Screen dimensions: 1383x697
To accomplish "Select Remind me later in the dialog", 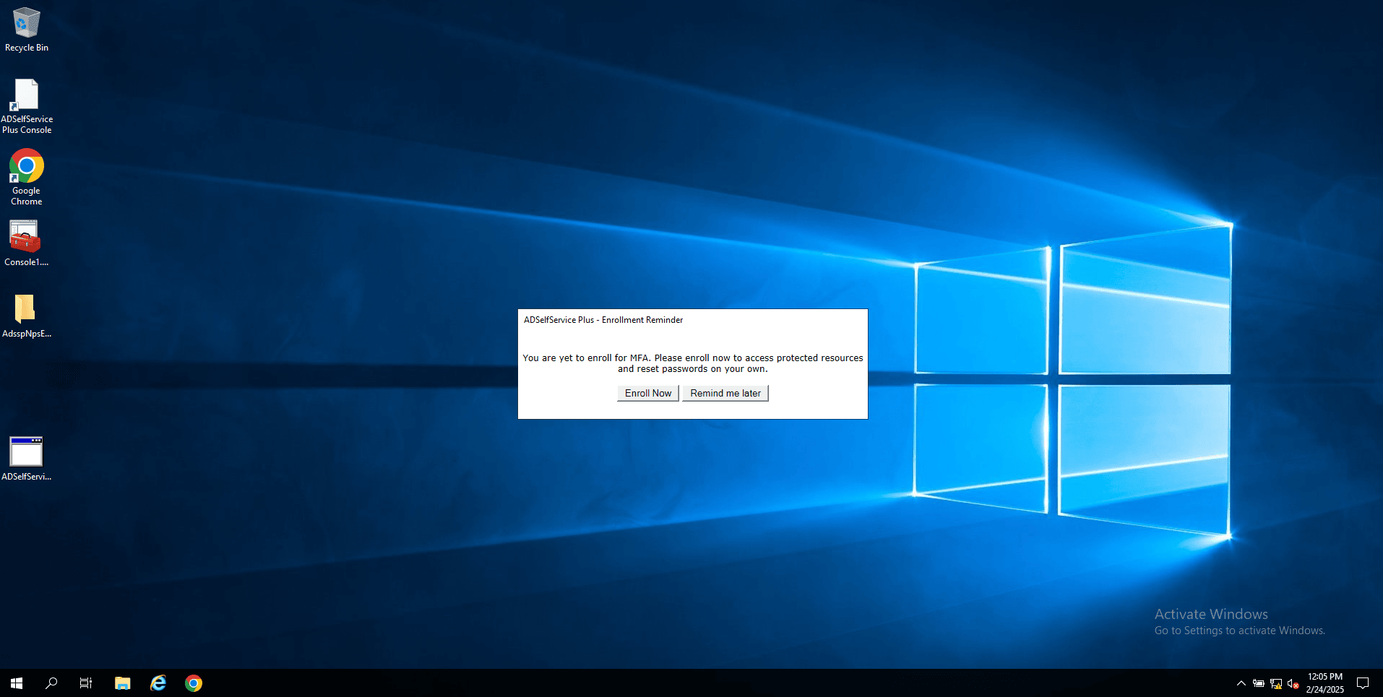I will coord(725,393).
